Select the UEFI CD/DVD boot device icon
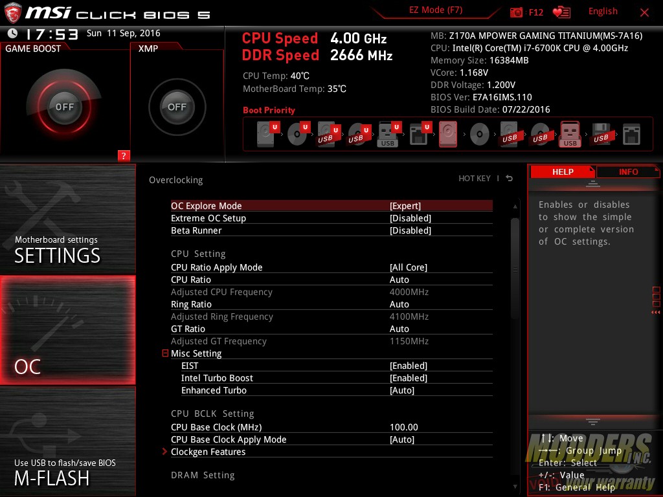Image resolution: width=663 pixels, height=497 pixels. [x=298, y=134]
